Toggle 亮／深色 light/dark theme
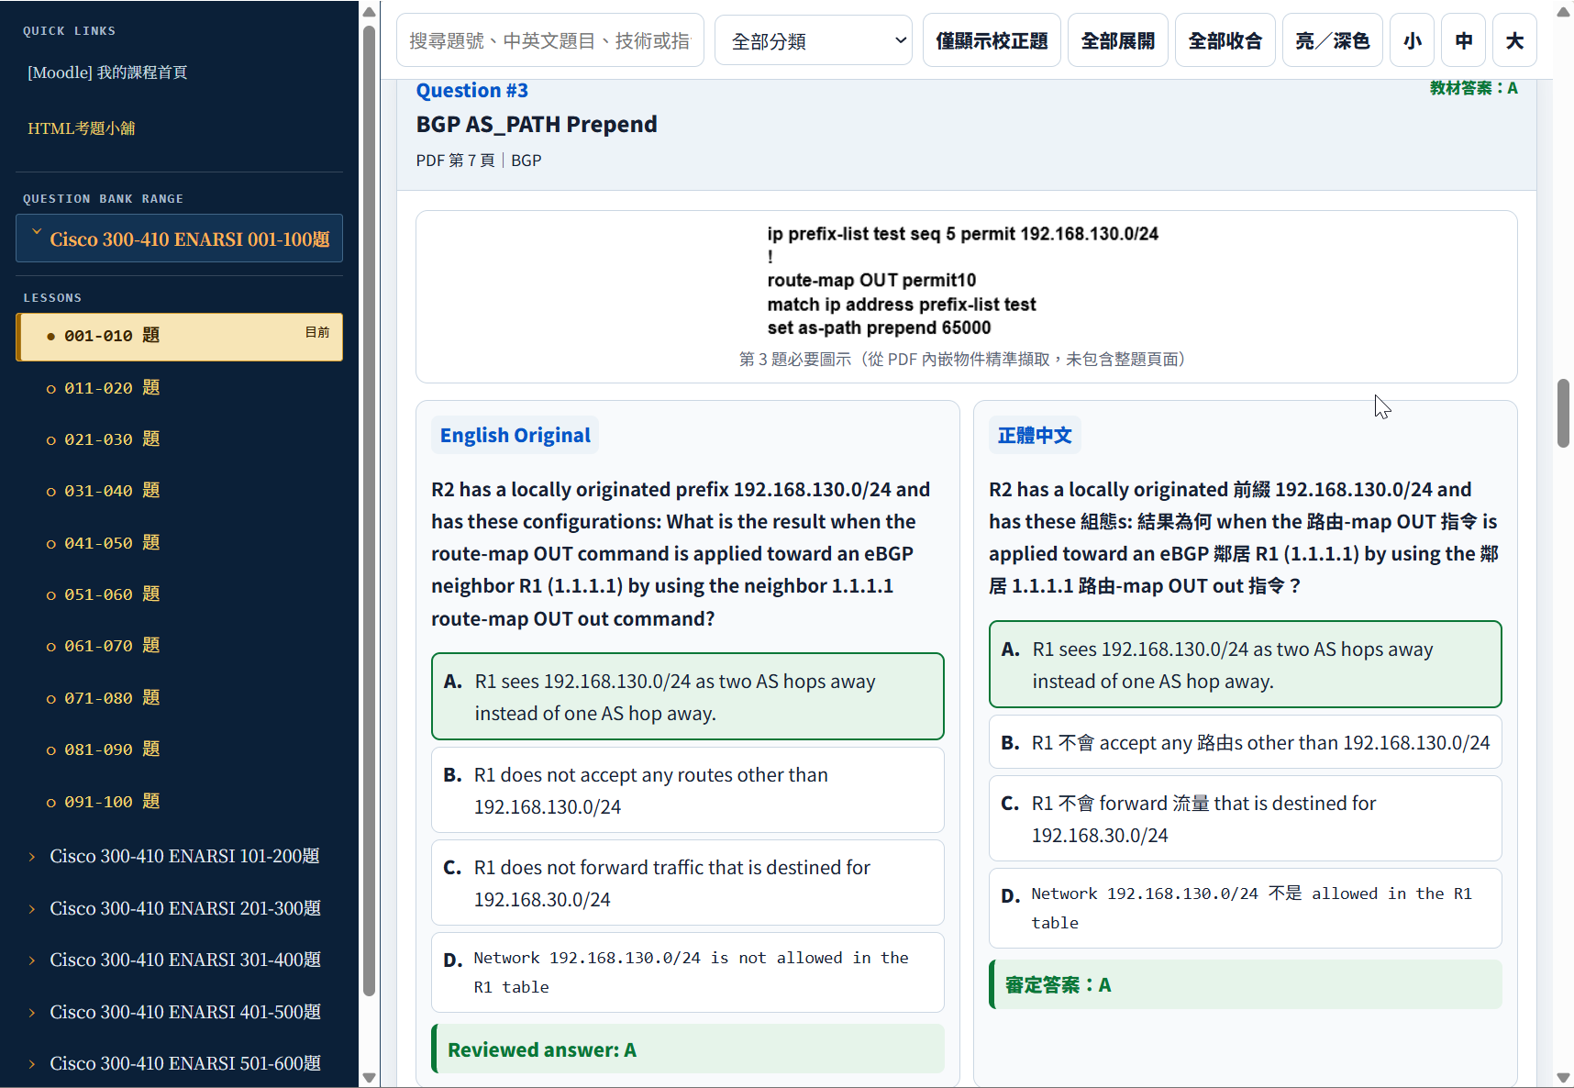The image size is (1574, 1088). tap(1333, 40)
